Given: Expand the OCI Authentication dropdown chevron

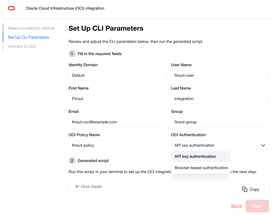Looking at the screenshot, I should (x=263, y=146).
